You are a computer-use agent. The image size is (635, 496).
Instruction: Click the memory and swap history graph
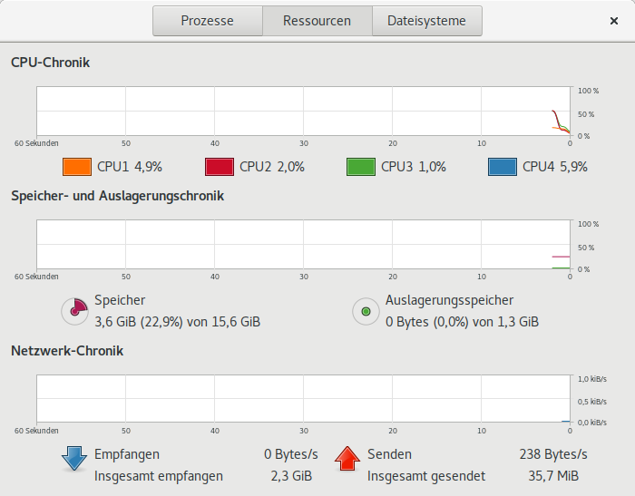point(303,245)
